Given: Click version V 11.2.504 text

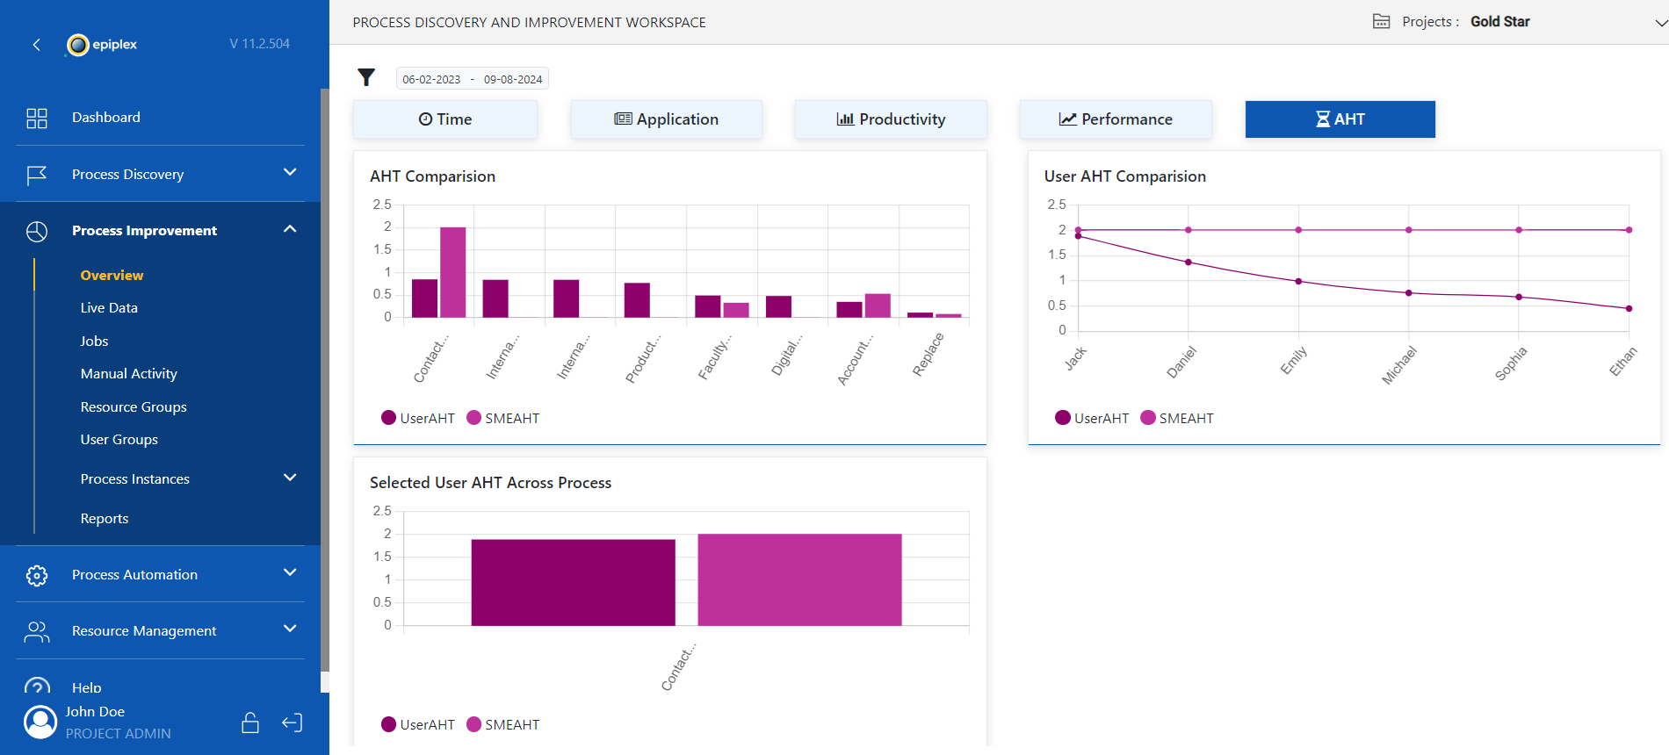Looking at the screenshot, I should [260, 44].
